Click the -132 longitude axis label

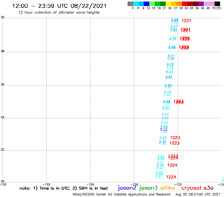point(46,184)
